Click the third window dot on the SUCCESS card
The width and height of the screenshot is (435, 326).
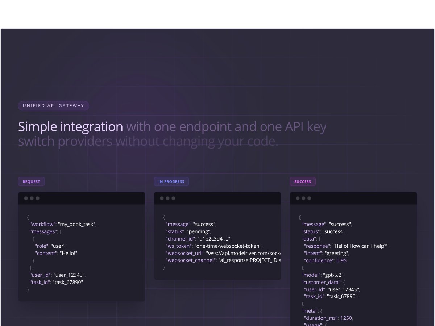308,198
